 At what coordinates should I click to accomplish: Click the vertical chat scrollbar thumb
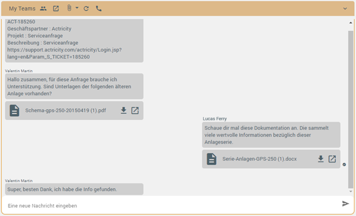[x=351, y=109]
